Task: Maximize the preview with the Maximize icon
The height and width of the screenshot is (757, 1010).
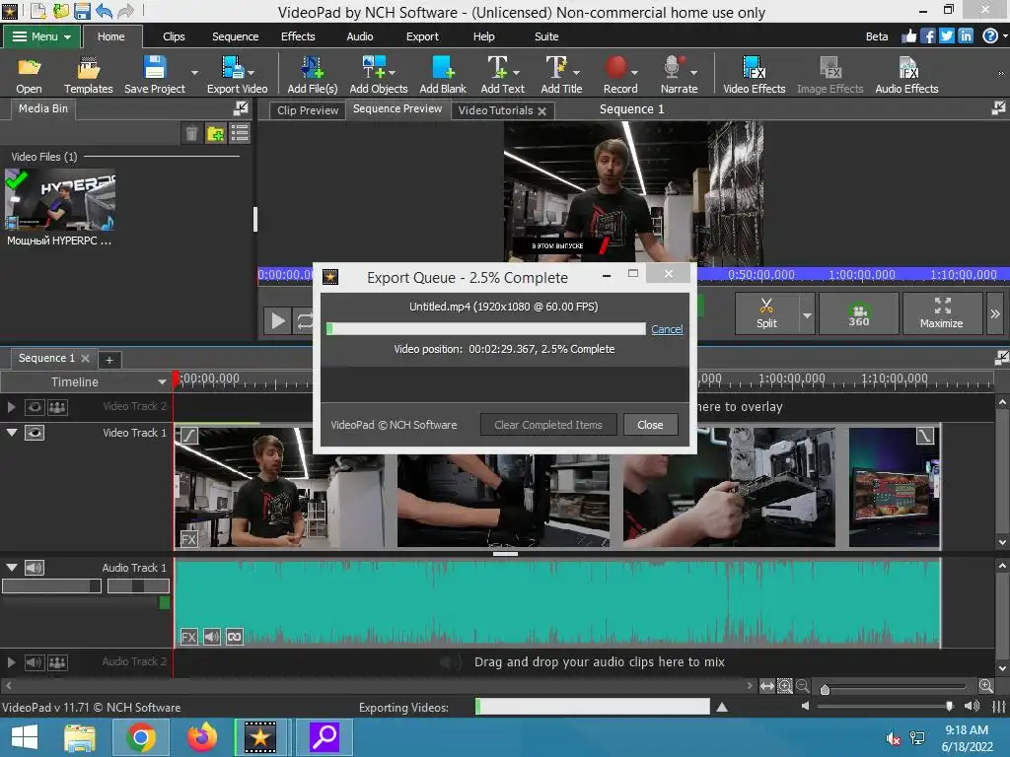Action: 942,312
